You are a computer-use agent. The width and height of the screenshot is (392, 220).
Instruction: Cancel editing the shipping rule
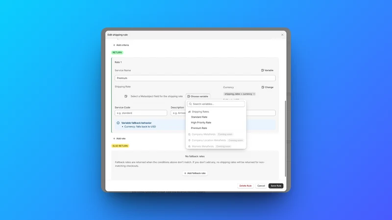[x=261, y=186]
